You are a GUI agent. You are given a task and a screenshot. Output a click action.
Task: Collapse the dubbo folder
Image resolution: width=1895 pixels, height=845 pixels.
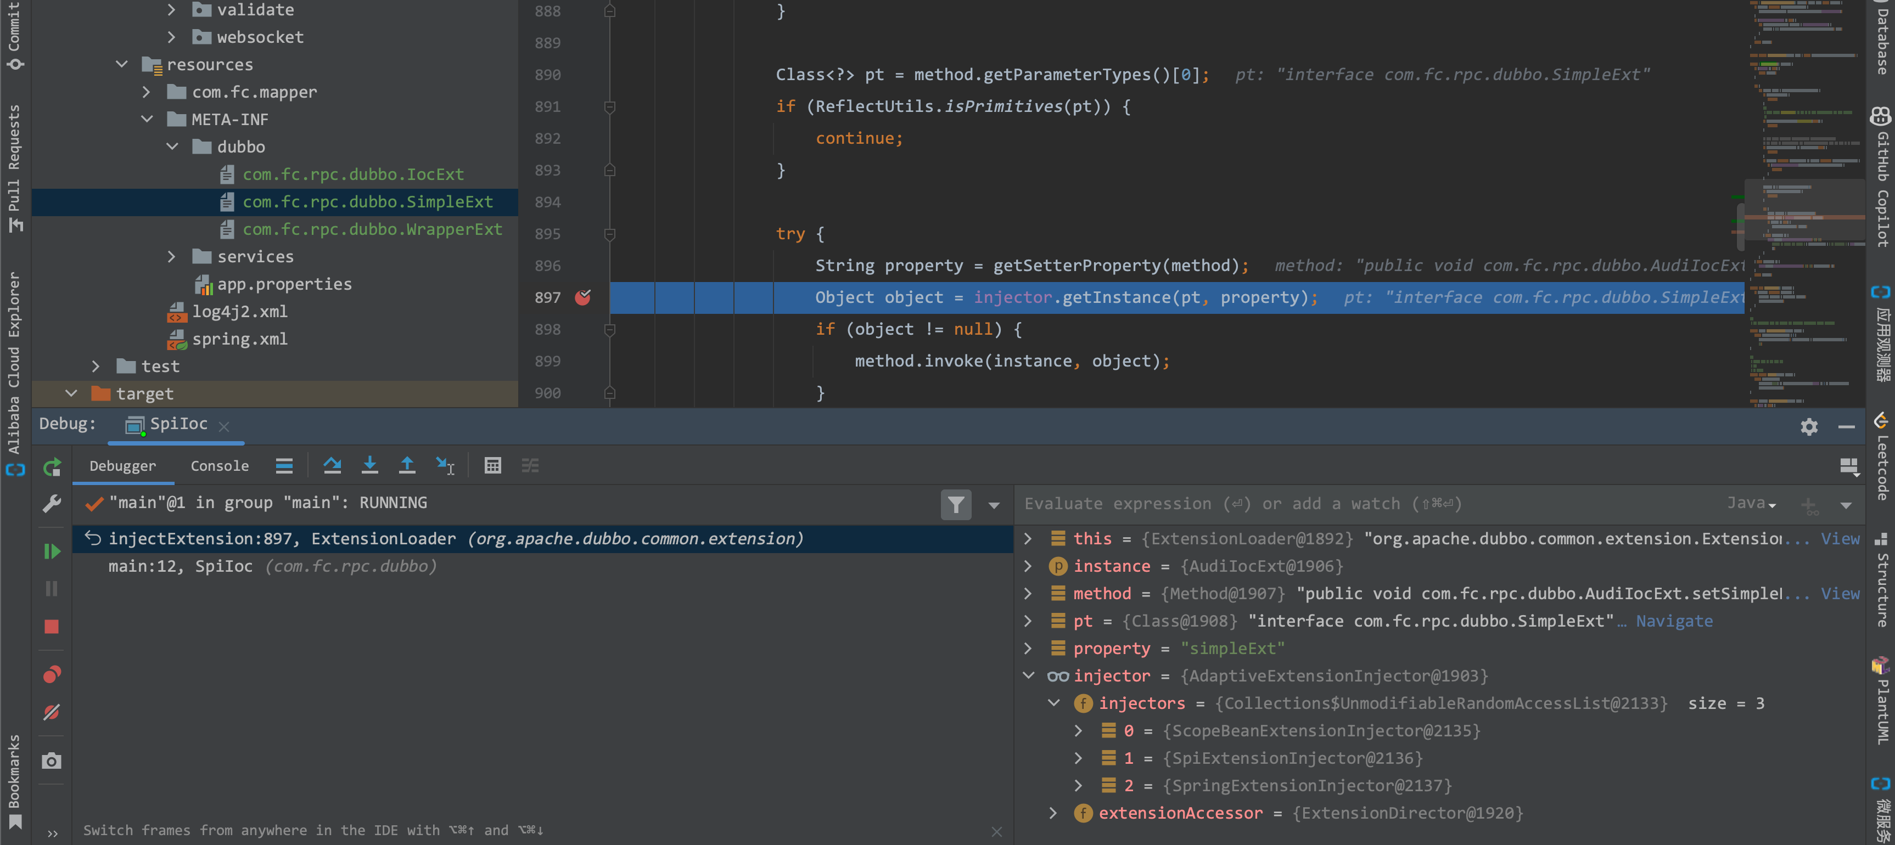(171, 147)
